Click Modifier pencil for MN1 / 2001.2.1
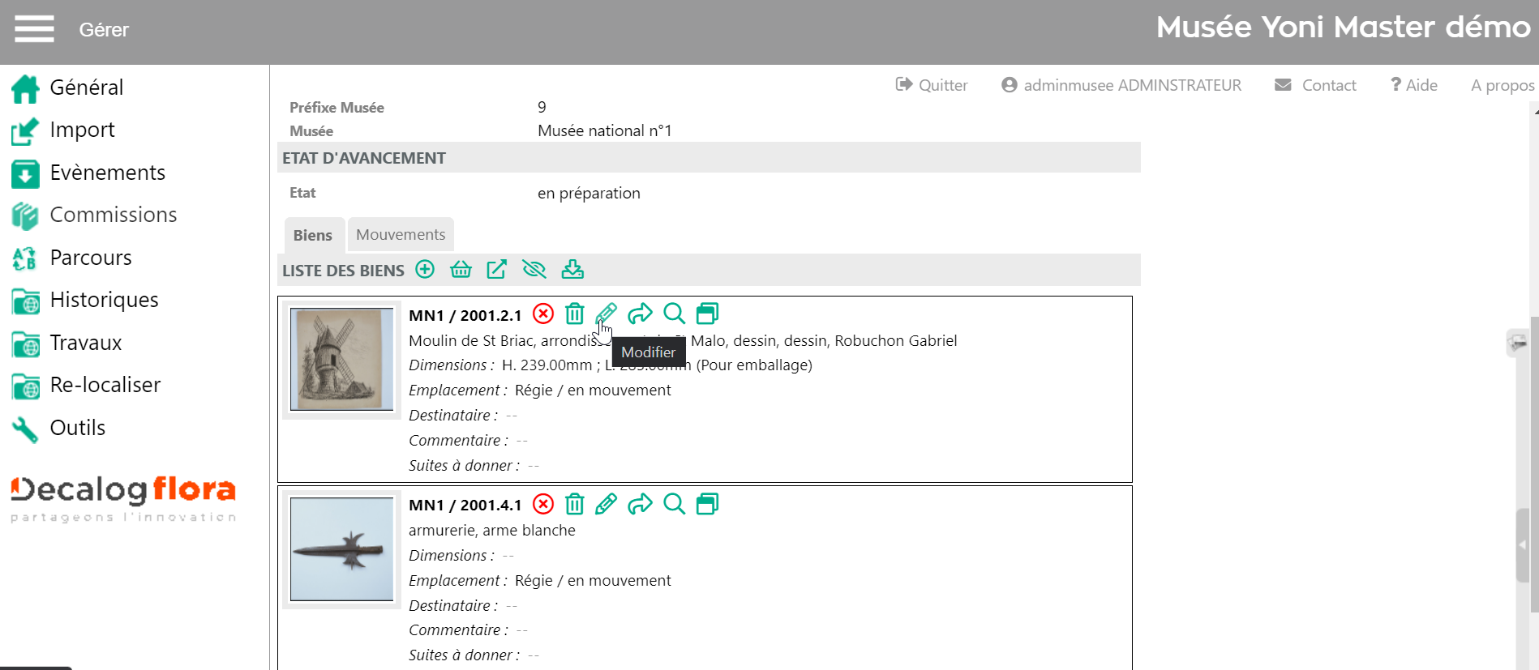1539x670 pixels. pos(606,314)
